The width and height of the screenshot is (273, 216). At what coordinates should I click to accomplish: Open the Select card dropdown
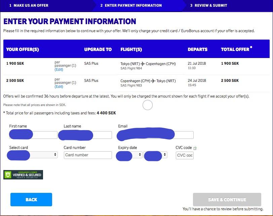(x=32, y=155)
